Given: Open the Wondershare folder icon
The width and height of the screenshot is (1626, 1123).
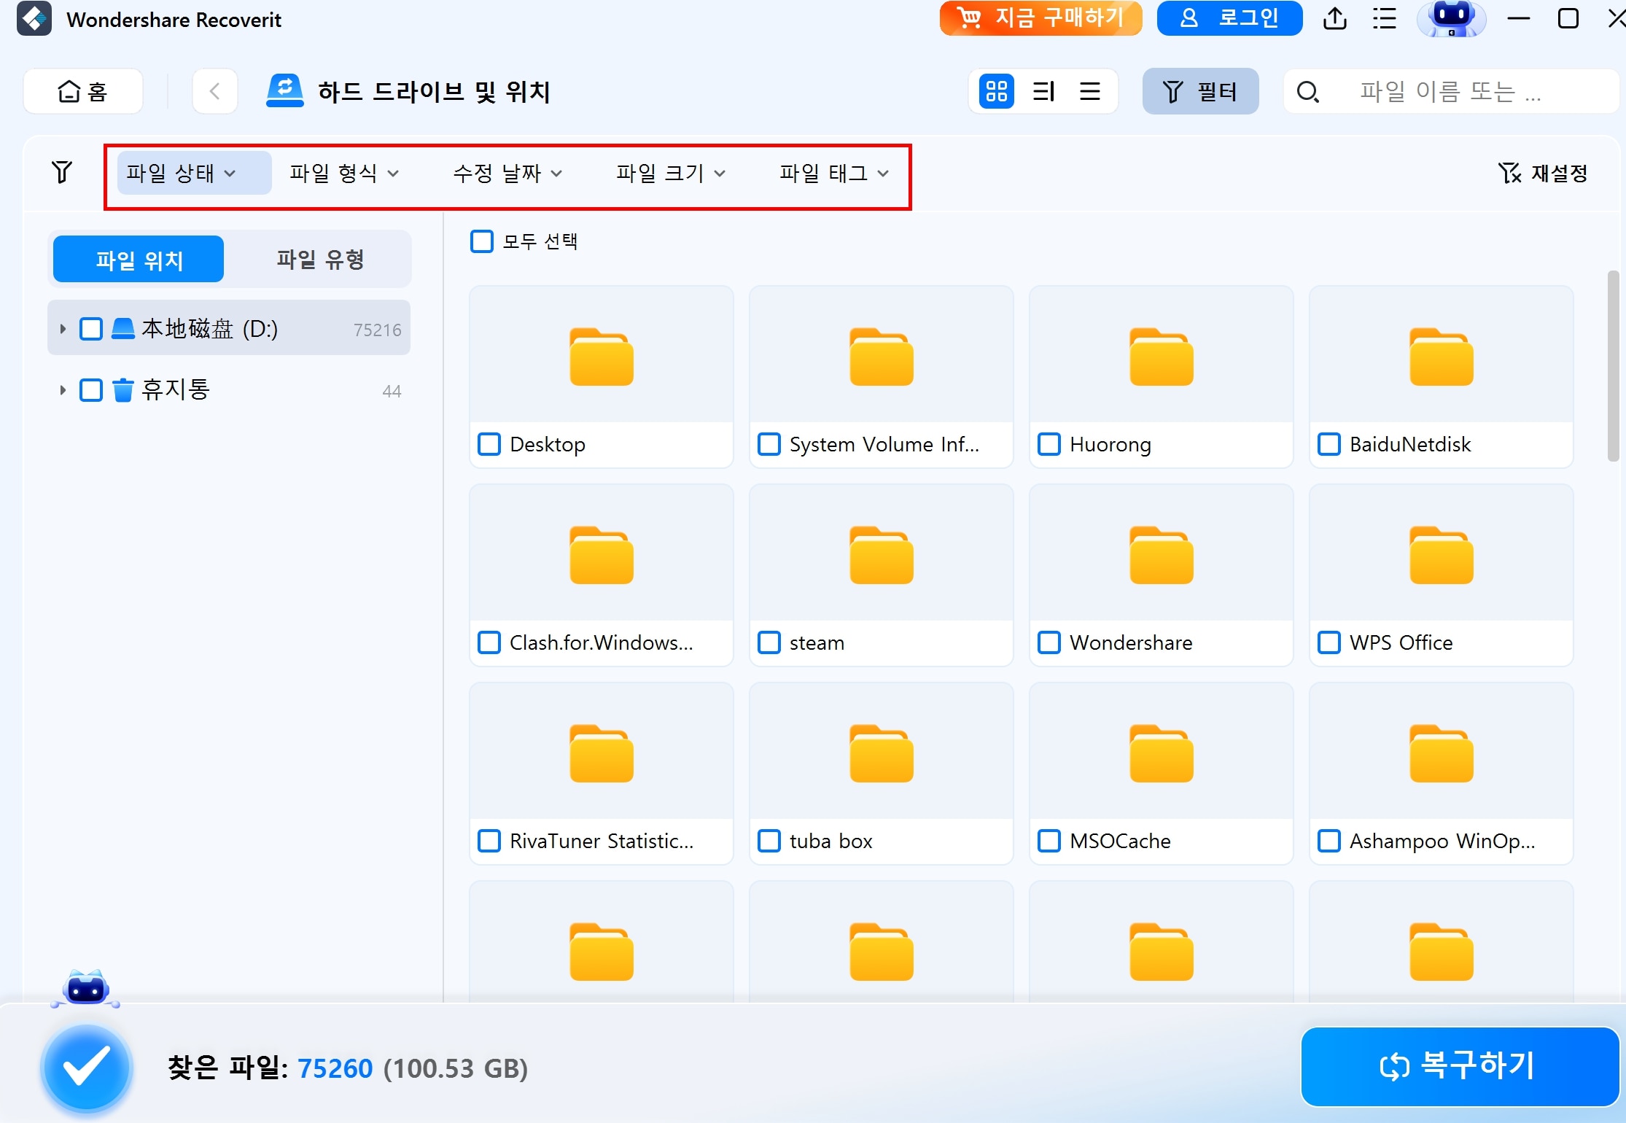Looking at the screenshot, I should tap(1162, 555).
